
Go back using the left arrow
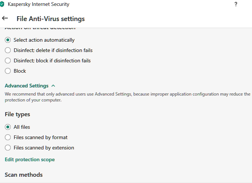pos(5,18)
